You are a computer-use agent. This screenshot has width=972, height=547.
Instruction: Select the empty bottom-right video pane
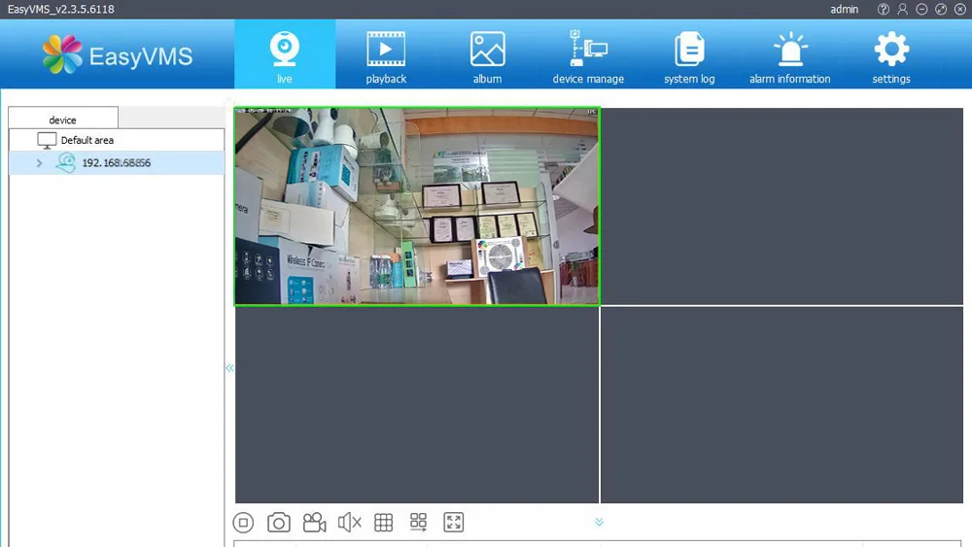[x=781, y=405]
